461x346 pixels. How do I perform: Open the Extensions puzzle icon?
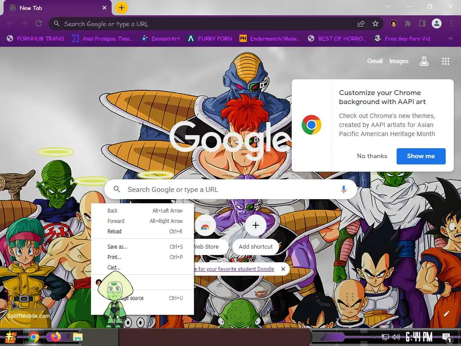(x=407, y=23)
